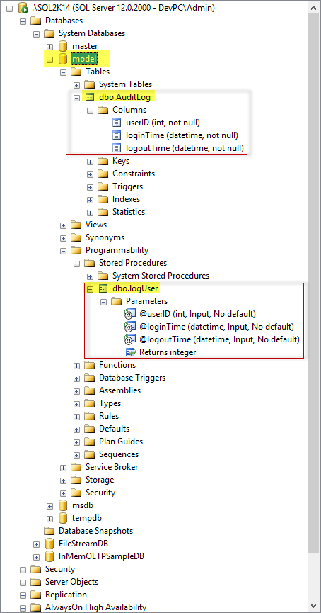Click the System Tables folder icon

point(90,84)
